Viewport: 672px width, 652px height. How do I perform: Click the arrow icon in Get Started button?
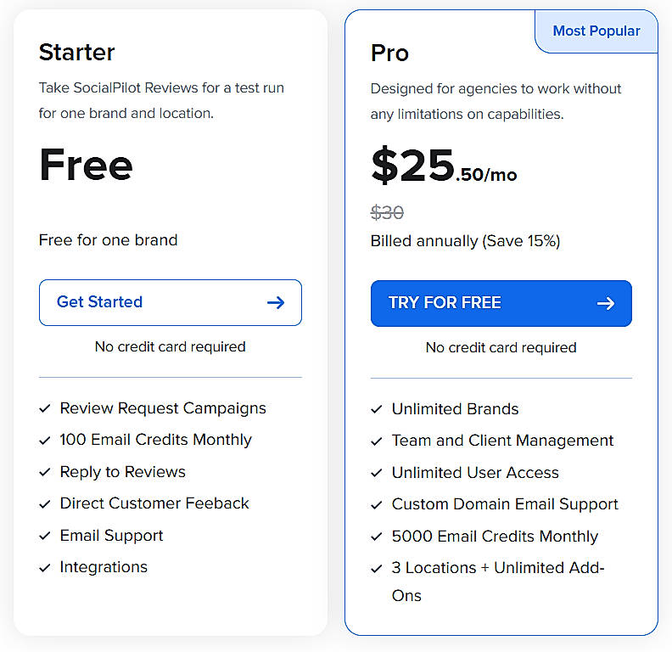pos(276,302)
